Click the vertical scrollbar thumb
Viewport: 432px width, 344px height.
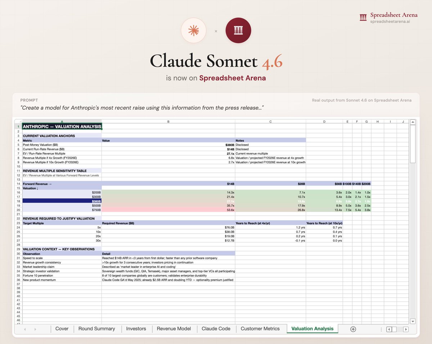(413, 144)
